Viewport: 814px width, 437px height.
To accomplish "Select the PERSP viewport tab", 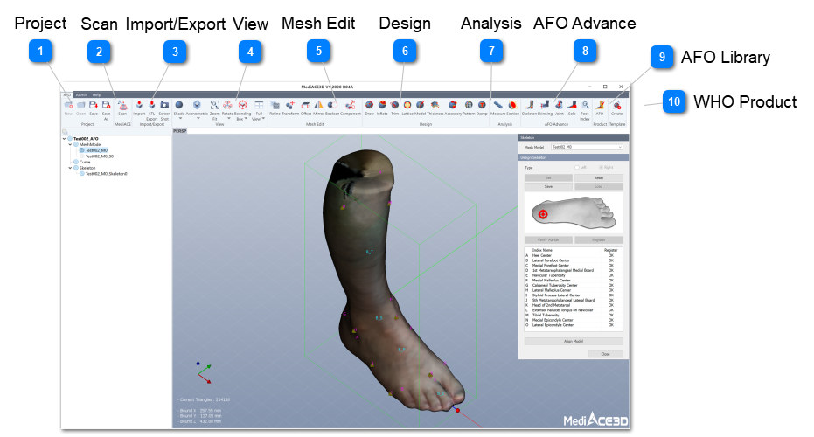I will click(179, 131).
